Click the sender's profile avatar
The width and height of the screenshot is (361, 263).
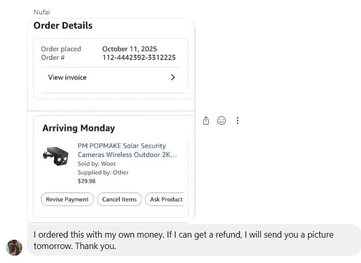(14, 247)
